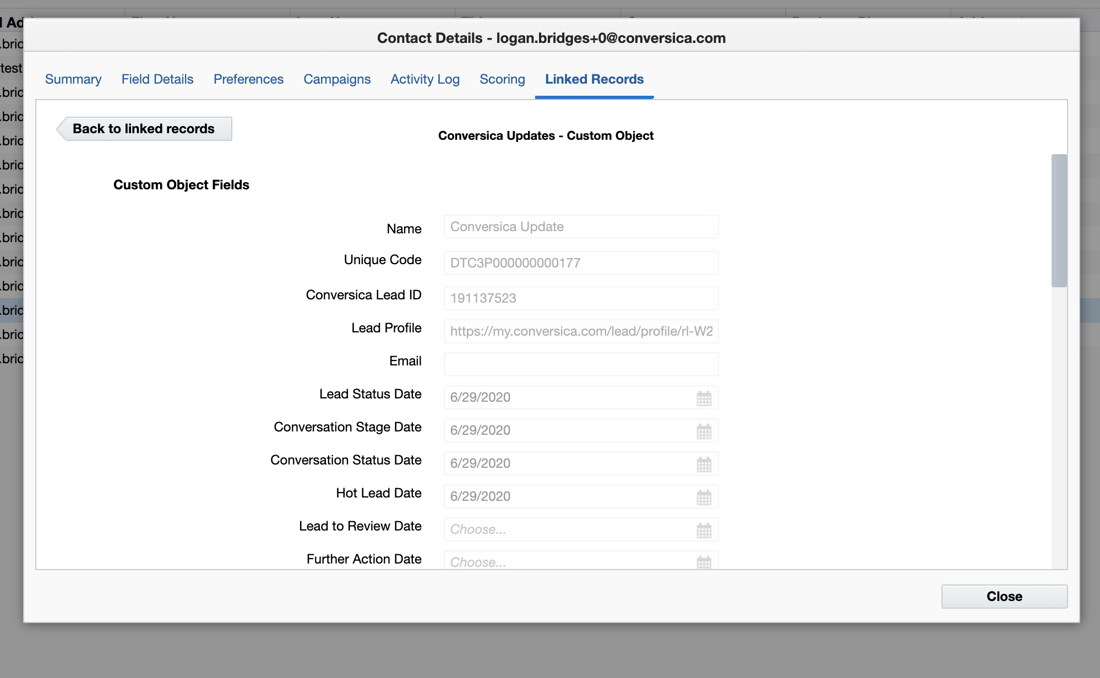Switch to the Summary tab

click(73, 79)
